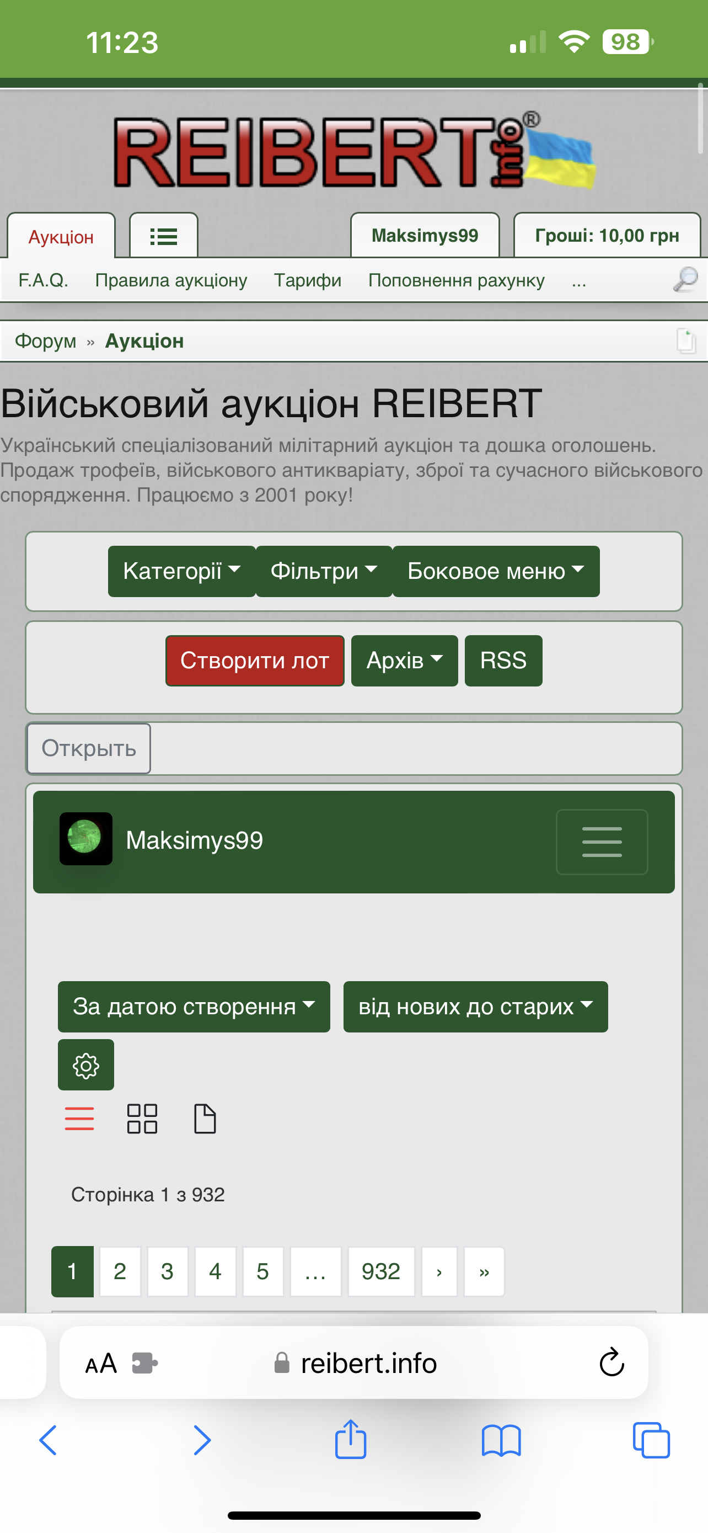Toggle the Maksimys99 hamburger menu
The height and width of the screenshot is (1533, 708).
[602, 842]
